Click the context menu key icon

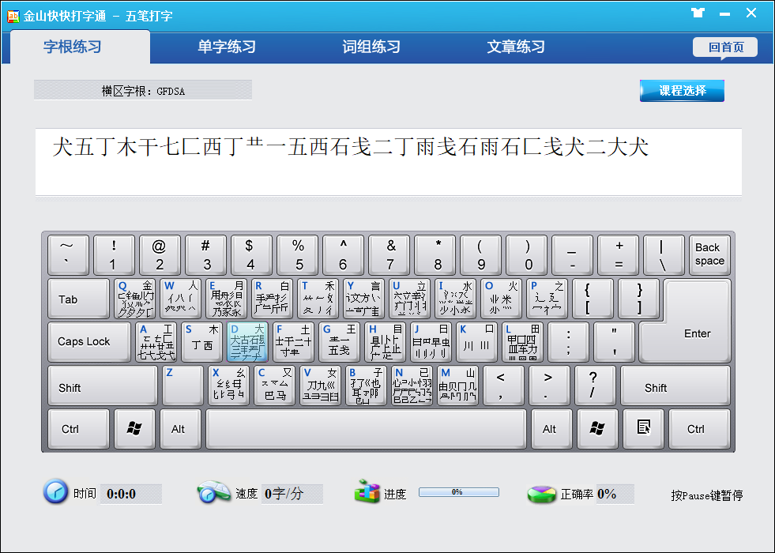pyautogui.click(x=643, y=428)
